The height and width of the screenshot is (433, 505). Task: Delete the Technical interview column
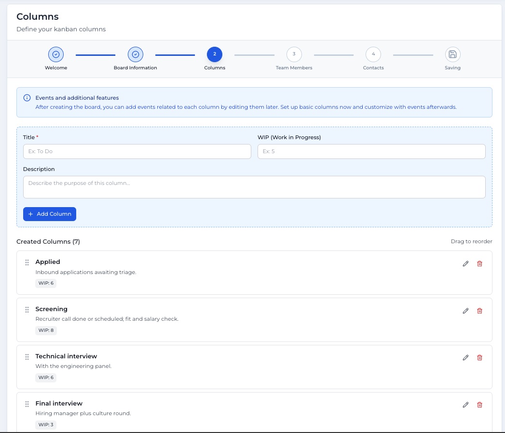pos(479,358)
